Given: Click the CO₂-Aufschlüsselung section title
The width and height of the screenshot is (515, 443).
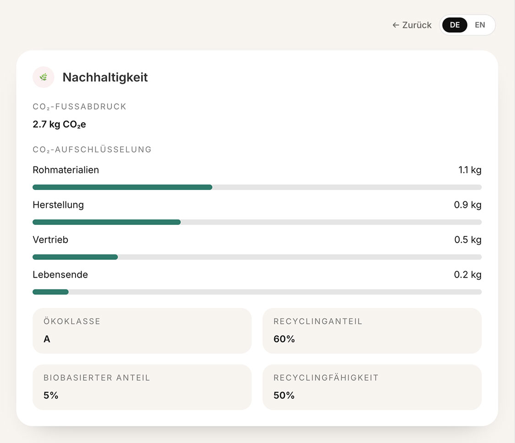Looking at the screenshot, I should click(x=92, y=149).
